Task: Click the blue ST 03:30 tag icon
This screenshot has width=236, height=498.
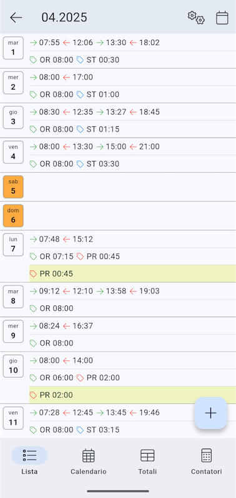Action: [x=81, y=164]
